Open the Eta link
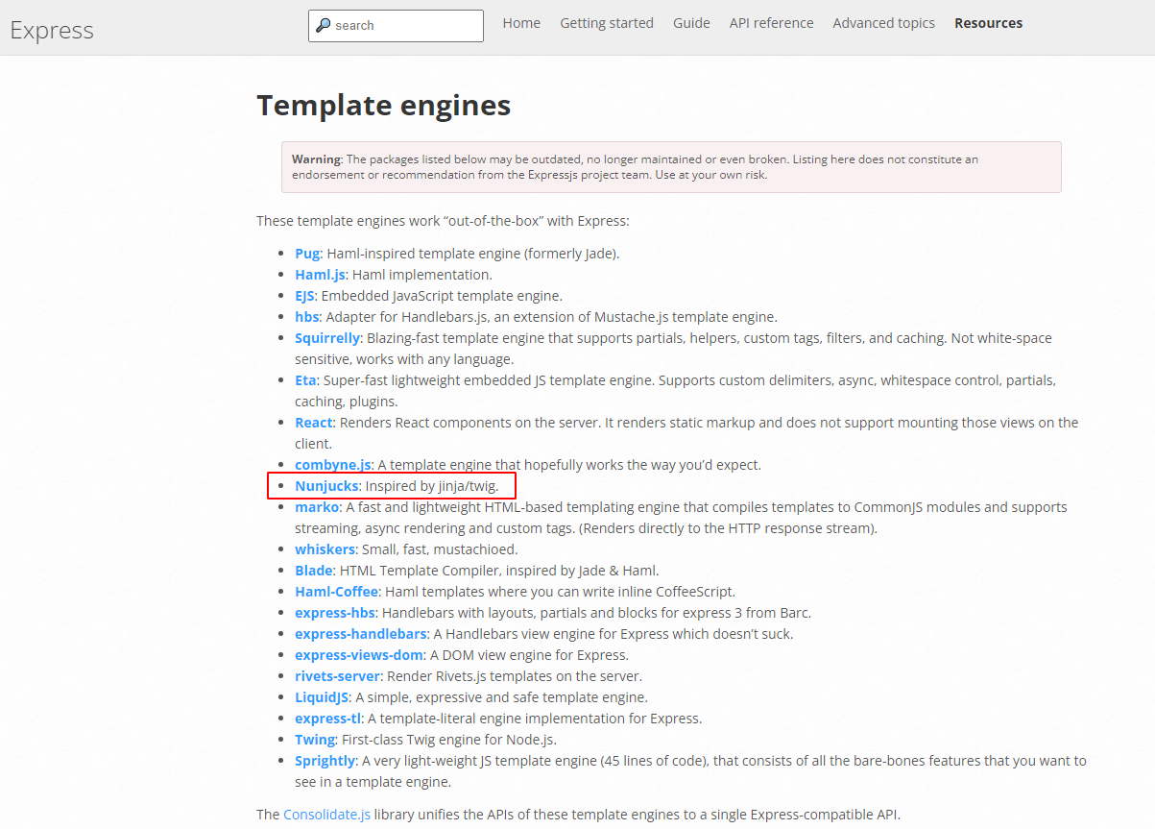The width and height of the screenshot is (1155, 829). coord(305,380)
